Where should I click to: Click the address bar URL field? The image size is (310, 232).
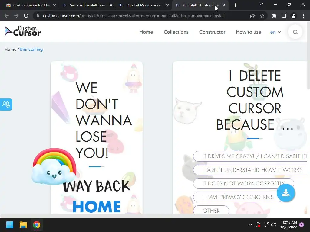(134, 16)
